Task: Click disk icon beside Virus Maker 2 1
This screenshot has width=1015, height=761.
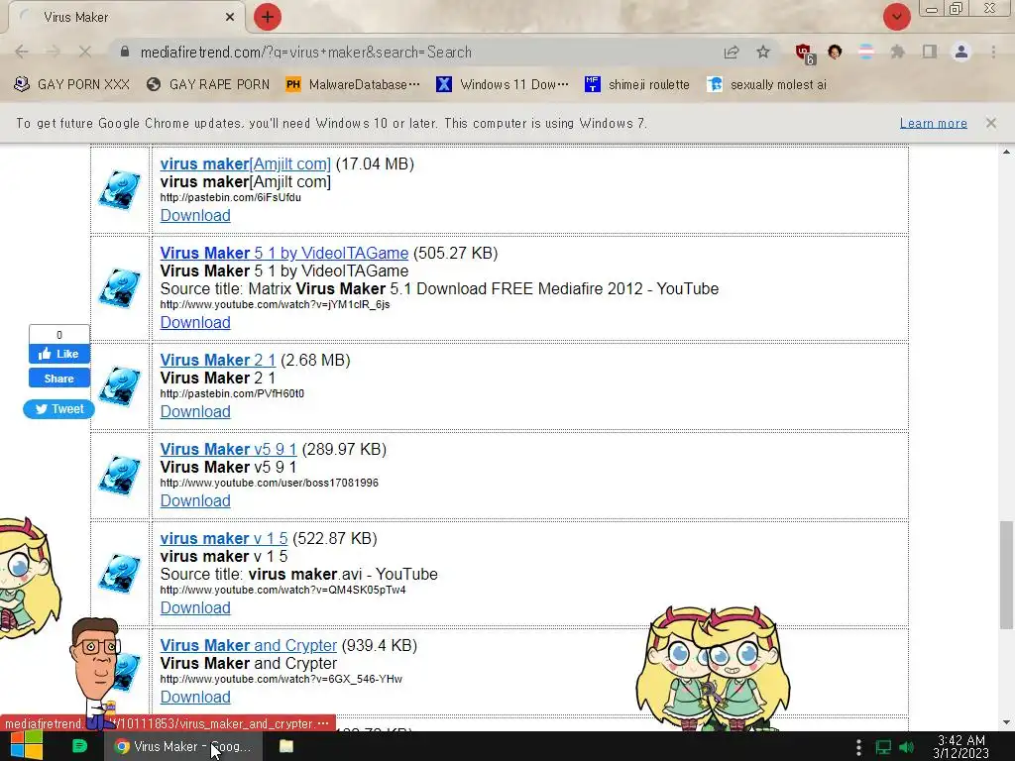Action: [x=119, y=386]
